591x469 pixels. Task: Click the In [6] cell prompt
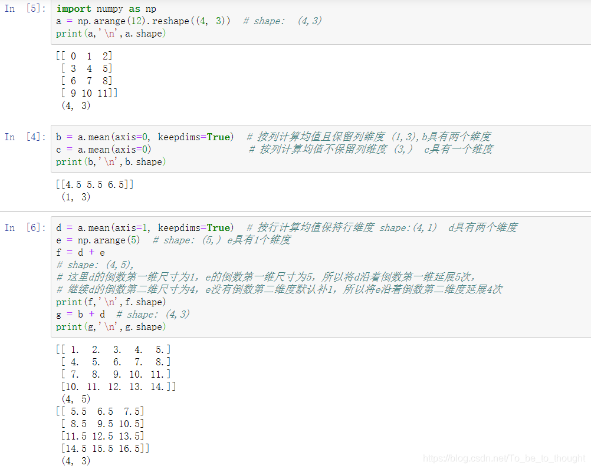click(25, 227)
